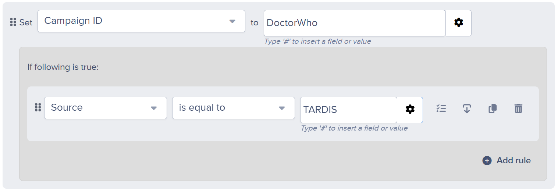This screenshot has width=558, height=192.
Task: Click the plus icon beside Add rule
Action: (487, 160)
